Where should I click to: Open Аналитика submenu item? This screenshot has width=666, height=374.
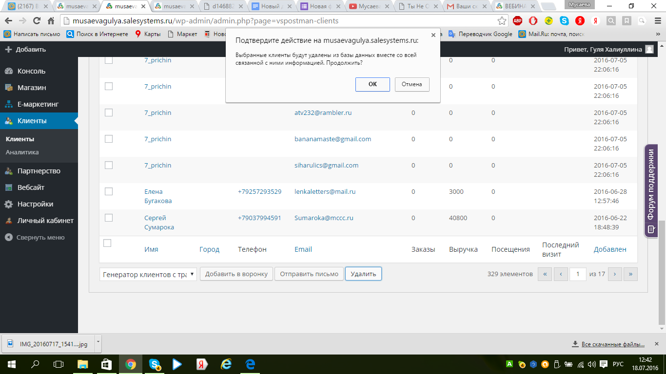(22, 152)
